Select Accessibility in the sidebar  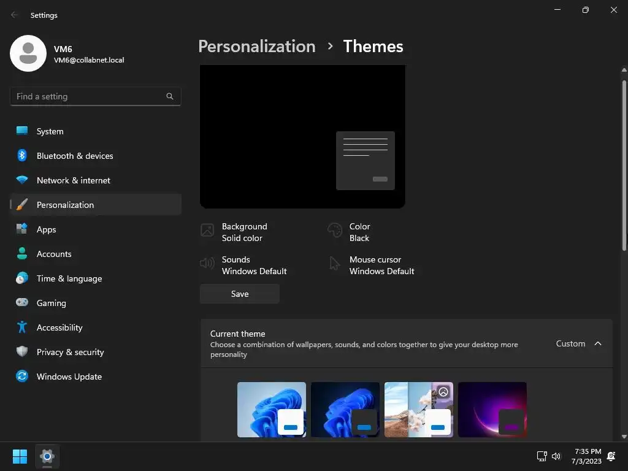coord(96,327)
